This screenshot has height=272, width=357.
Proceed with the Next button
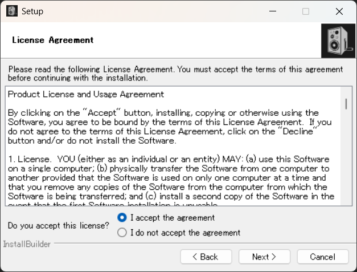(x=264, y=257)
